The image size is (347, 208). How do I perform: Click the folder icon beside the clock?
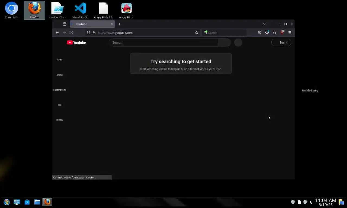pyautogui.click(x=341, y=202)
